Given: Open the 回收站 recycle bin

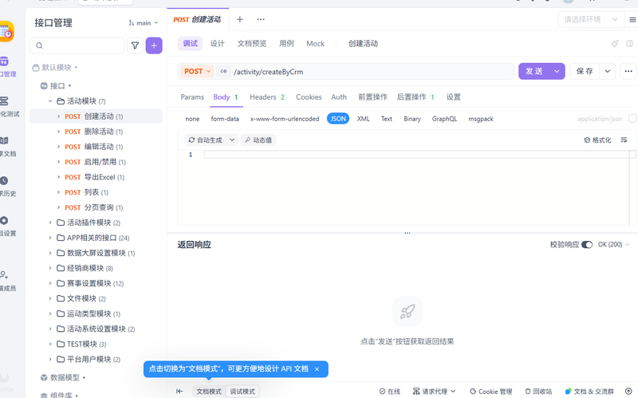Looking at the screenshot, I should (x=538, y=391).
